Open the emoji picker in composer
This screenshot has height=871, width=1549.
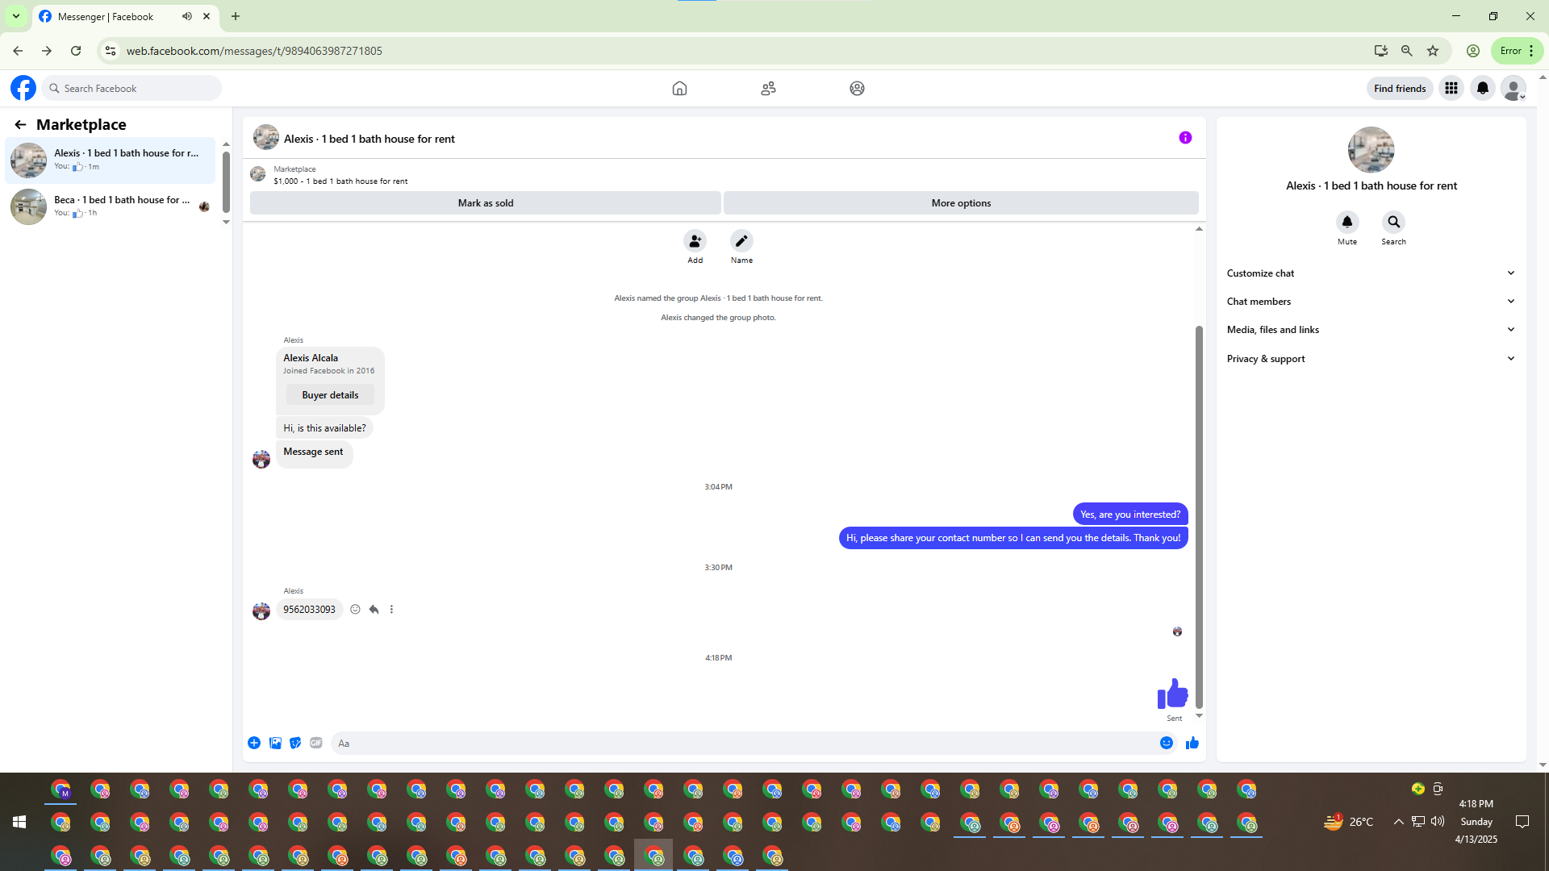[x=1166, y=743]
